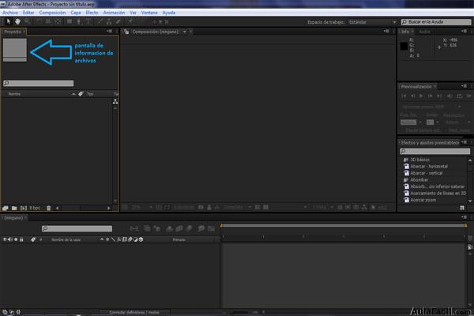This screenshot has width=474, height=316.
Task: Open timeline panel options menu icon
Action: click(464, 217)
